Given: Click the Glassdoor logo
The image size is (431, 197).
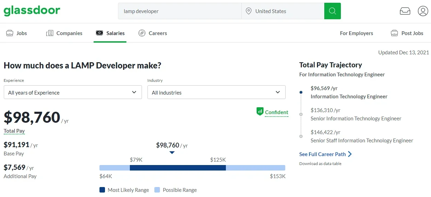Looking at the screenshot, I should coord(32,11).
